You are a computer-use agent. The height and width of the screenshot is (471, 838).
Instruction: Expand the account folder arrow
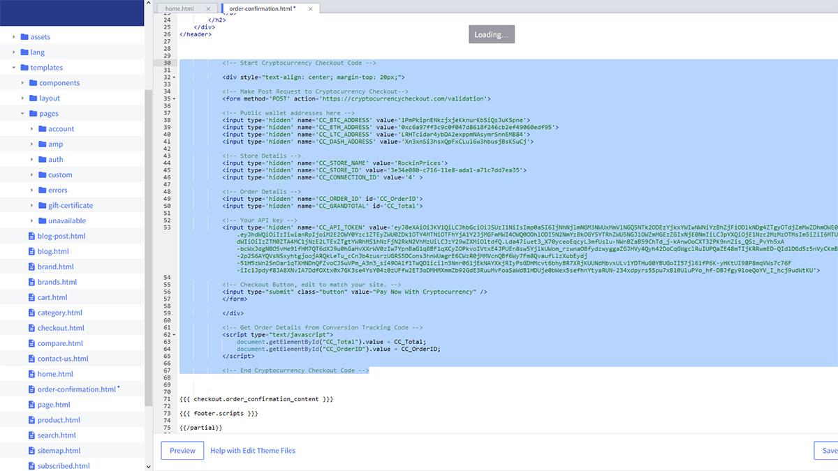click(x=32, y=129)
